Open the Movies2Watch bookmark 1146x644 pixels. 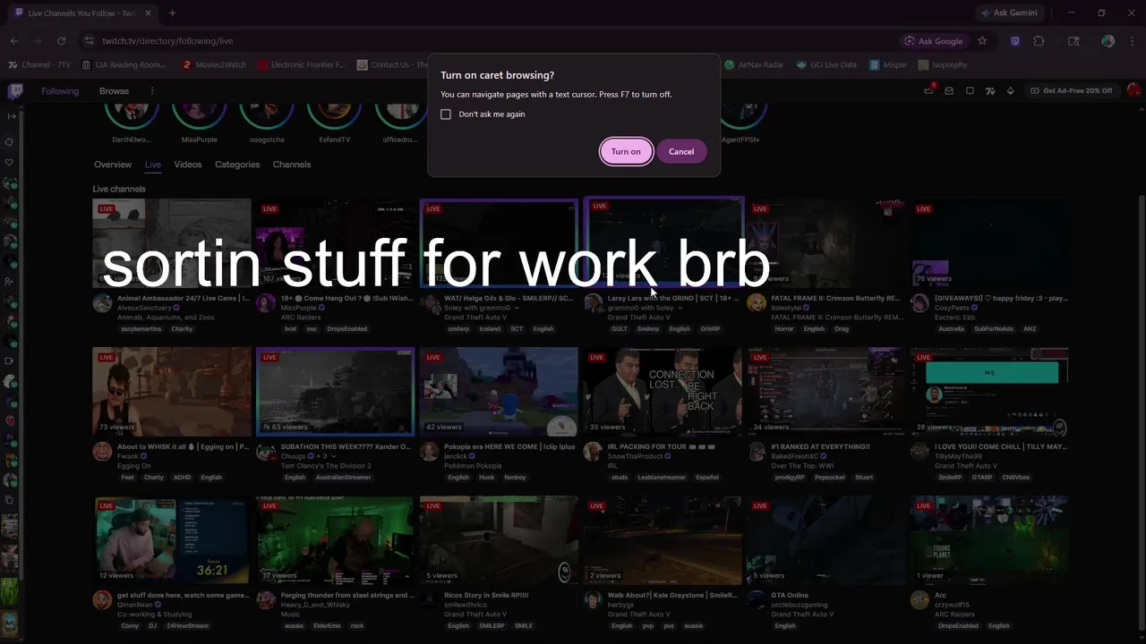tap(214, 64)
